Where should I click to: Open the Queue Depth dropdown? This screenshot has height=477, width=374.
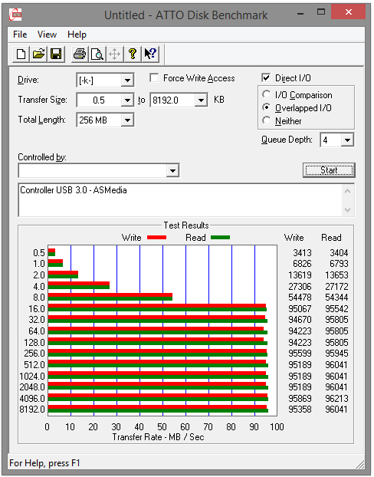coord(347,140)
